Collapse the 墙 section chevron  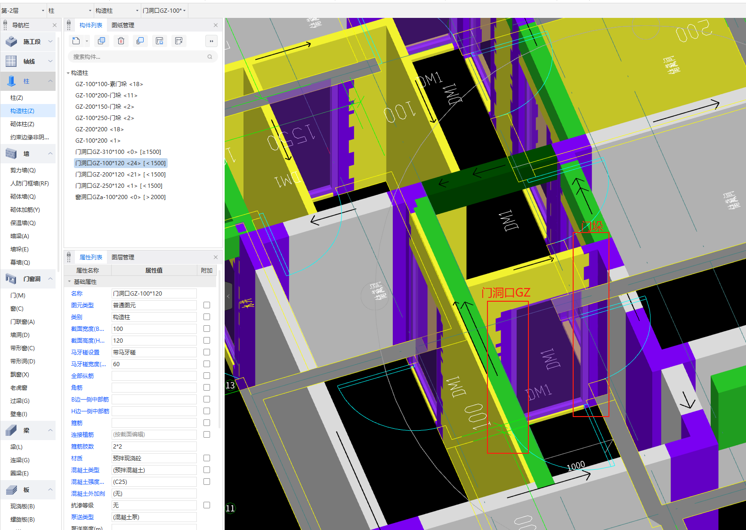pos(50,153)
